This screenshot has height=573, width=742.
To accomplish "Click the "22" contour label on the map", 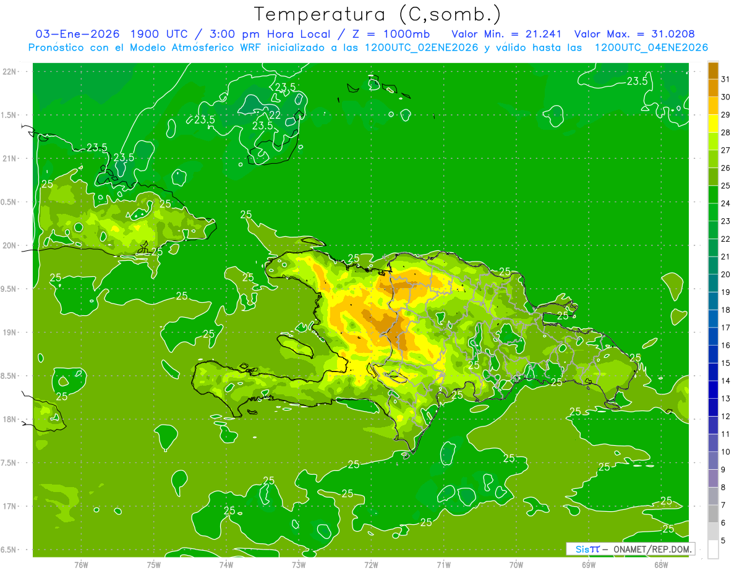I will pyautogui.click(x=276, y=115).
